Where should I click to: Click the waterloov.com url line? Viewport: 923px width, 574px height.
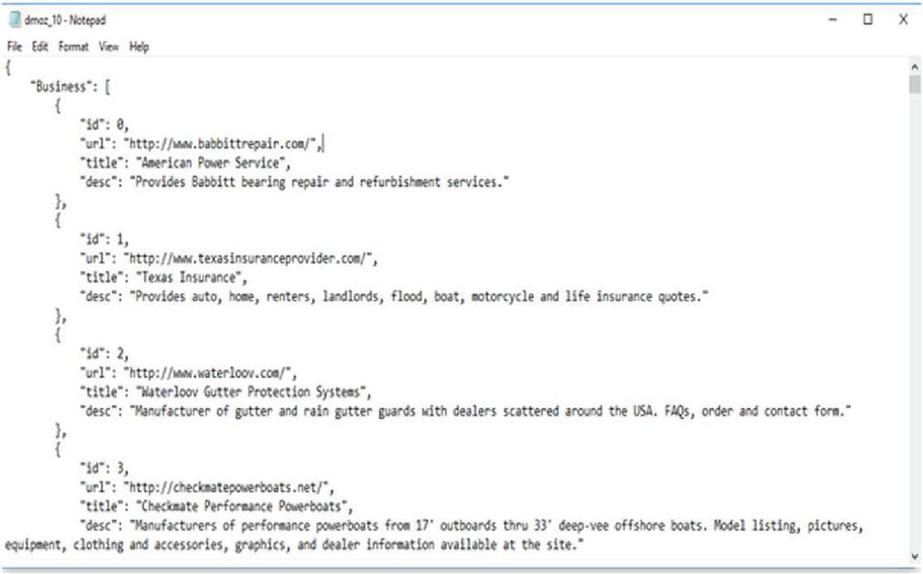pyautogui.click(x=189, y=372)
